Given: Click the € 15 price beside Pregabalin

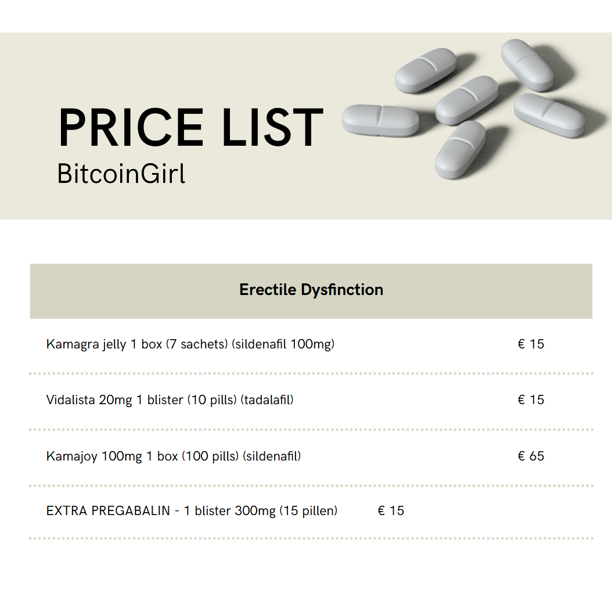Looking at the screenshot, I should click(x=391, y=511).
